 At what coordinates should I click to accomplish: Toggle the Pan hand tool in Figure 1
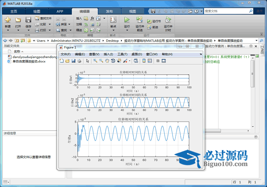tap(107, 61)
